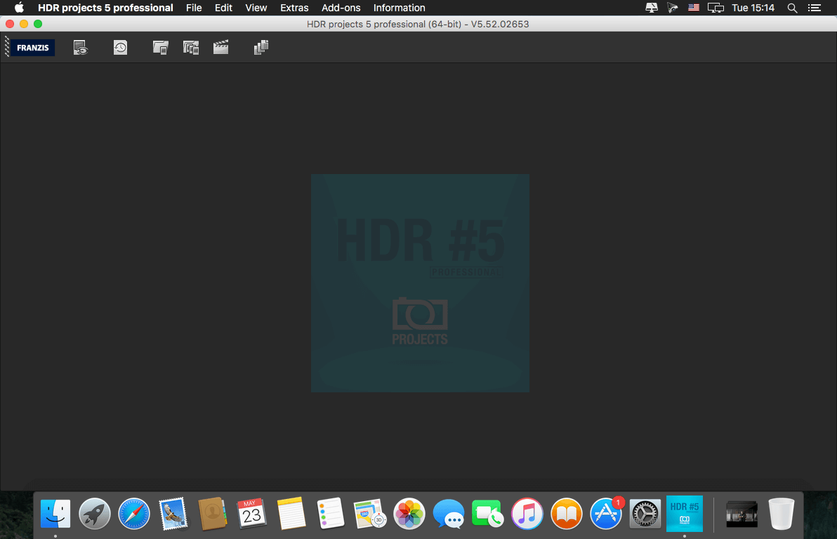Open the Add-ons menu

click(341, 8)
